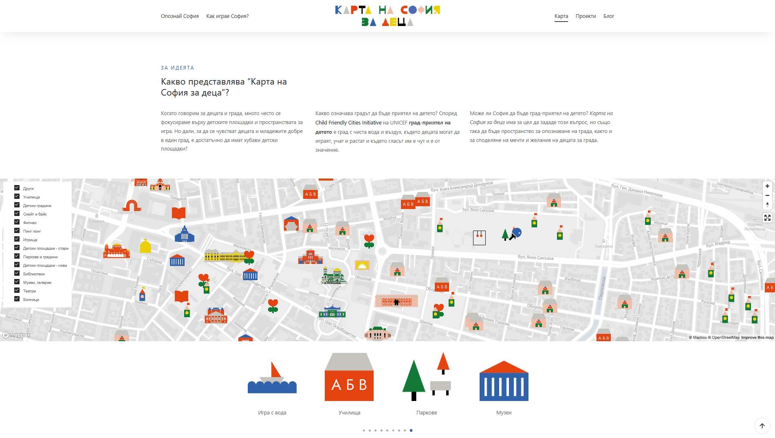Image resolution: width=775 pixels, height=438 pixels.
Task: Click the sunrise gallery map marker
Action: 362,266
